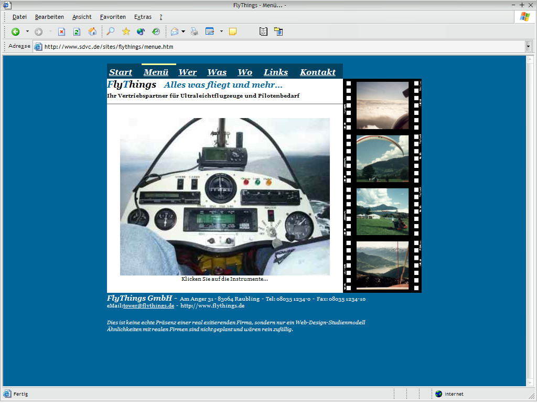The height and width of the screenshot is (403, 537).
Task: Open the Search magnifier tool
Action: point(111,32)
